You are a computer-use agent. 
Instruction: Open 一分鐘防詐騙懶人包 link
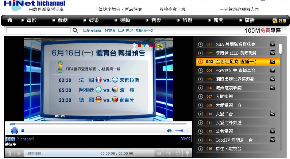point(239,9)
